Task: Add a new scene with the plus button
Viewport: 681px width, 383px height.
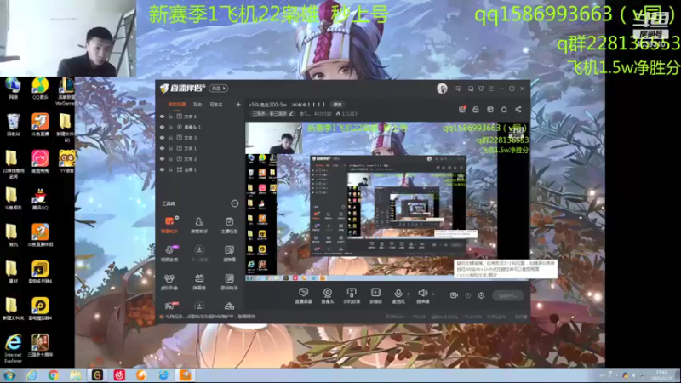Action: point(238,105)
